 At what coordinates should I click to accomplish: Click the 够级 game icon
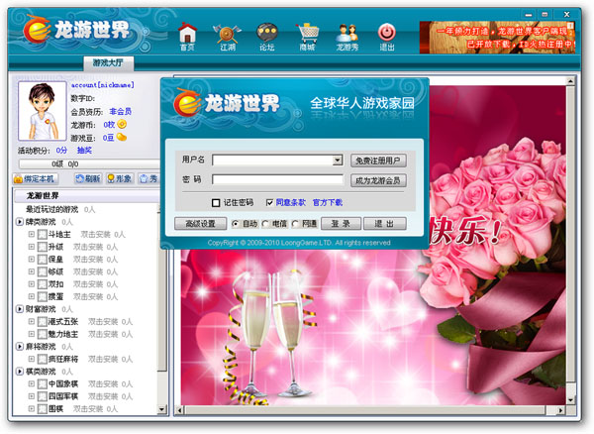pos(43,272)
